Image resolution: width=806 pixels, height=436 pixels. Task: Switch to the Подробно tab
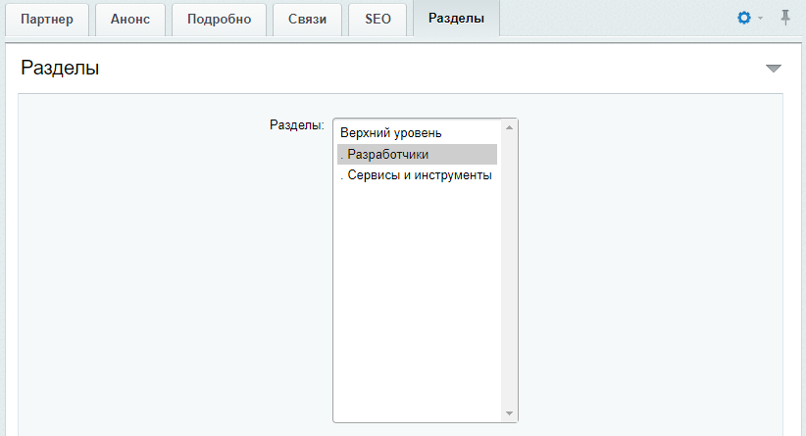coord(219,19)
